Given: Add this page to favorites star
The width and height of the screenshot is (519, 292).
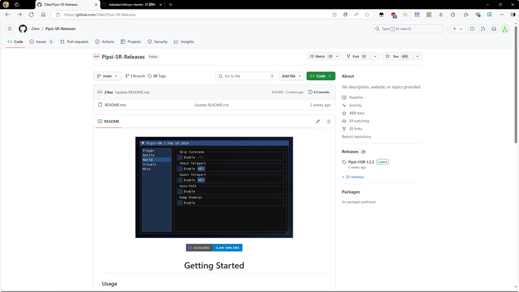Looking at the screenshot, I should click(367, 15).
